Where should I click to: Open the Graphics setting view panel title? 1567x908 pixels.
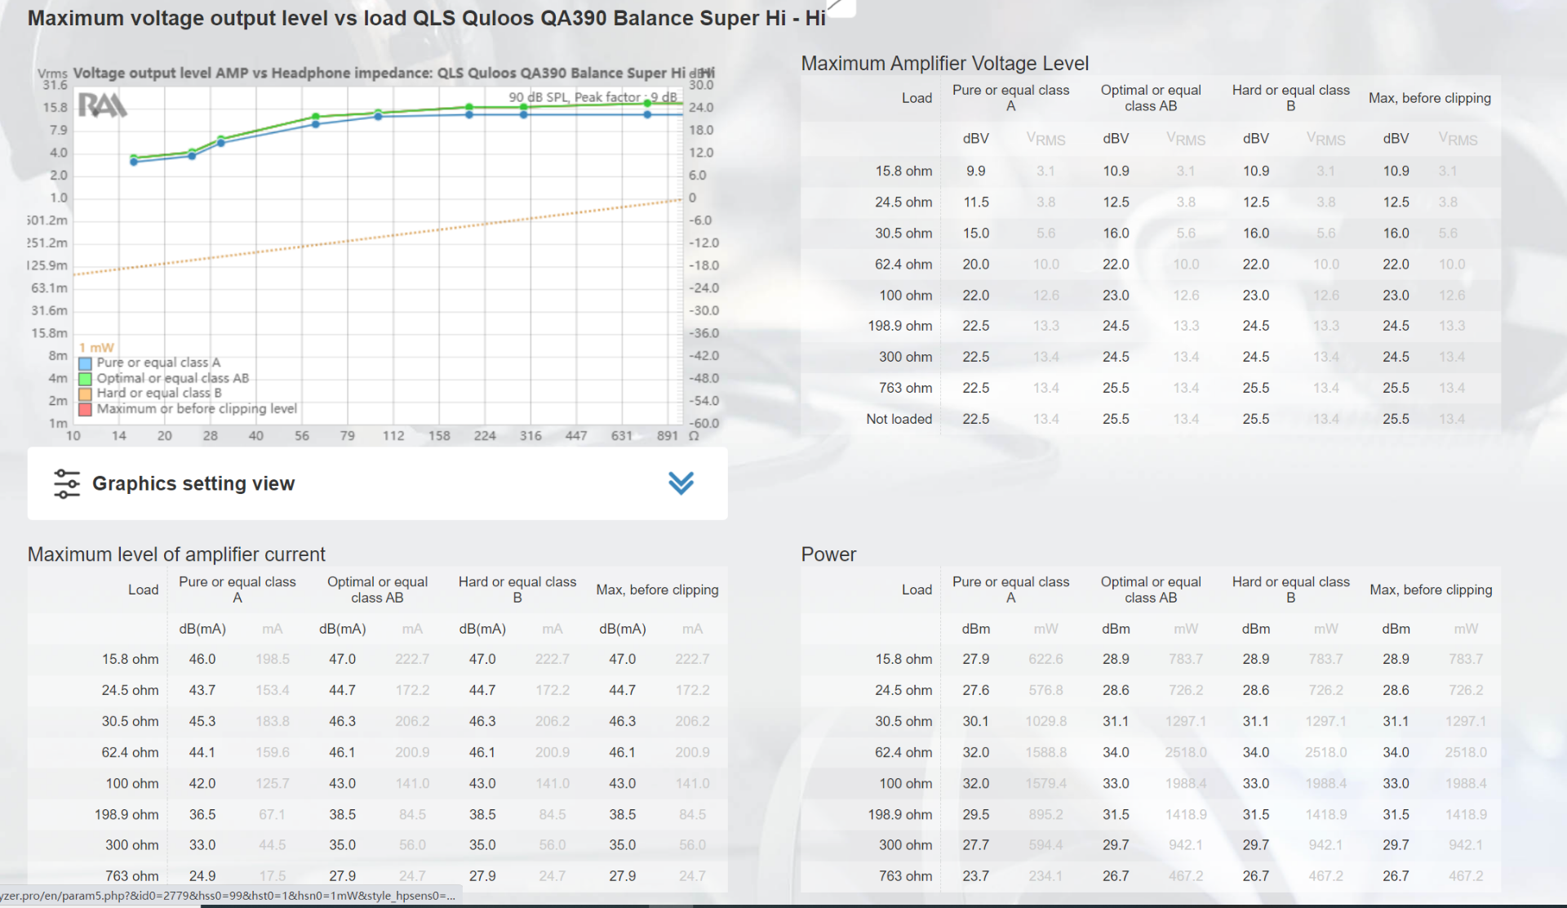click(193, 483)
